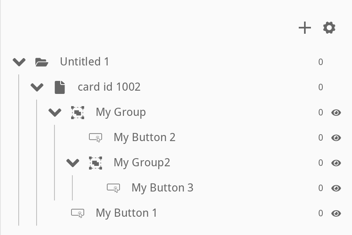Open the settings gear icon
This screenshot has height=235, width=352.
point(329,28)
